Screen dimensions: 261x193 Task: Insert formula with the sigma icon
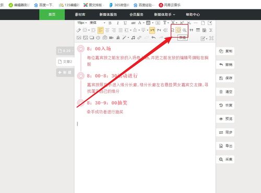click(x=211, y=30)
